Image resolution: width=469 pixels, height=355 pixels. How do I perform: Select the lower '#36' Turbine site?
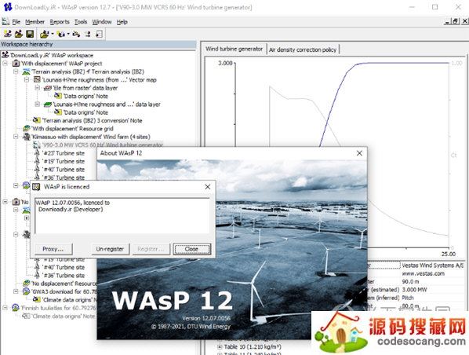pos(64,276)
